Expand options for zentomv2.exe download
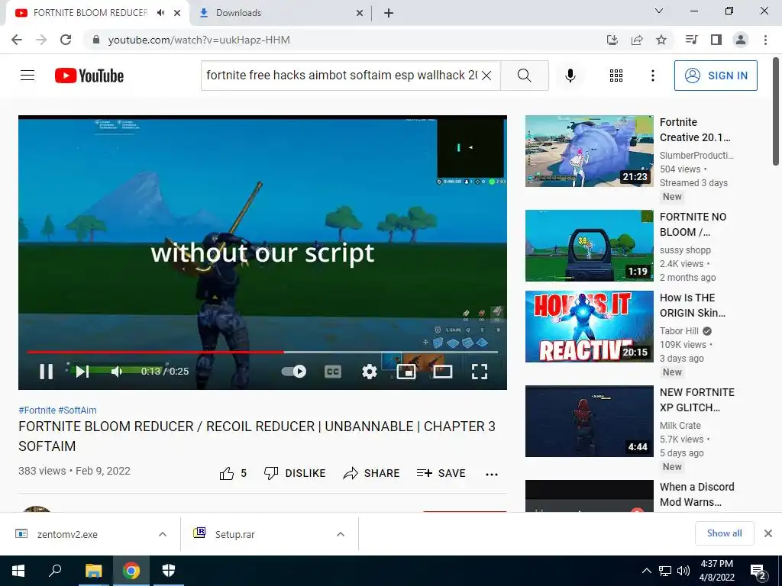The width and height of the screenshot is (782, 586). [x=163, y=534]
